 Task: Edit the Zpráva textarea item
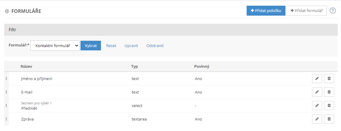[x=317, y=119]
